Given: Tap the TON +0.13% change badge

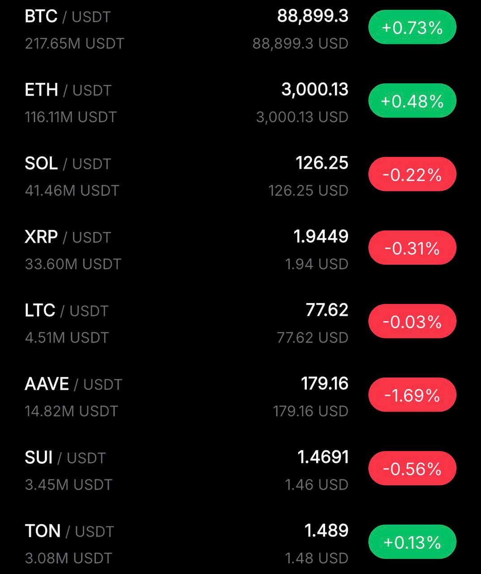Looking at the screenshot, I should pyautogui.click(x=412, y=542).
